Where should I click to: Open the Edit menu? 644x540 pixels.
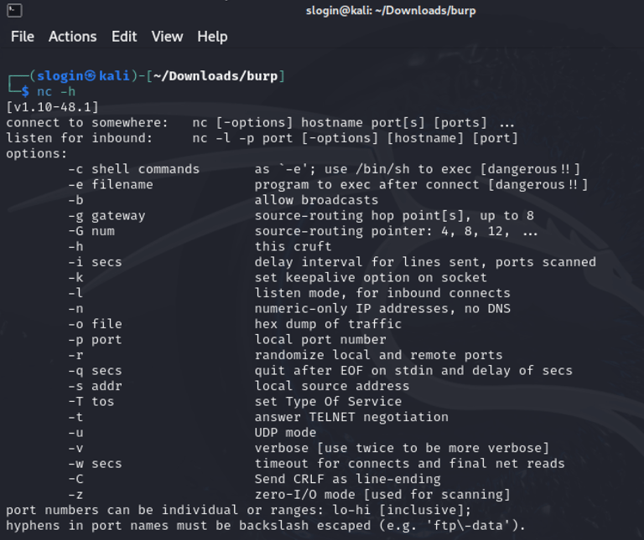click(124, 37)
